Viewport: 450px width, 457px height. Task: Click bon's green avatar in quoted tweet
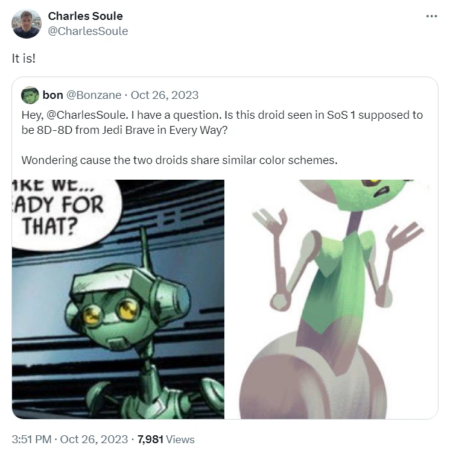coord(30,95)
